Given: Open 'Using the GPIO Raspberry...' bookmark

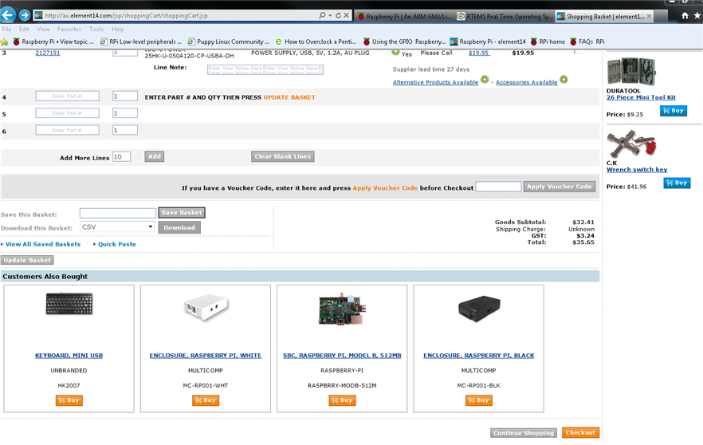Looking at the screenshot, I should click(404, 41).
